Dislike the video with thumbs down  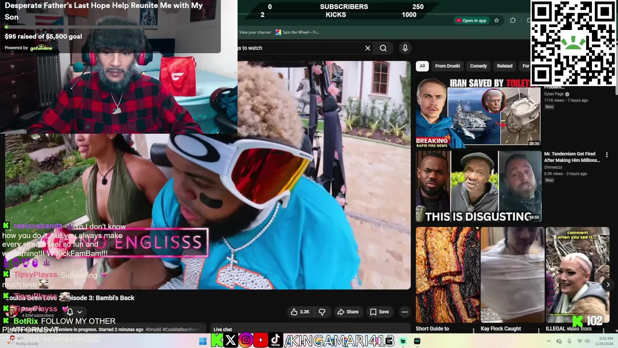(322, 312)
